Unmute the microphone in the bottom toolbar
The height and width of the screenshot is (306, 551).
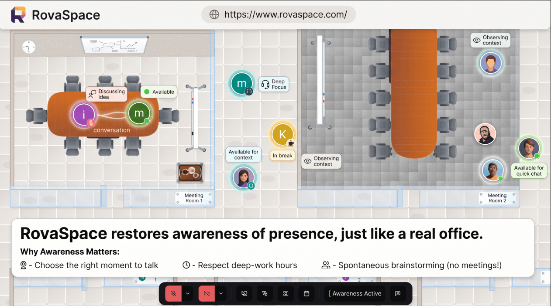click(x=173, y=294)
